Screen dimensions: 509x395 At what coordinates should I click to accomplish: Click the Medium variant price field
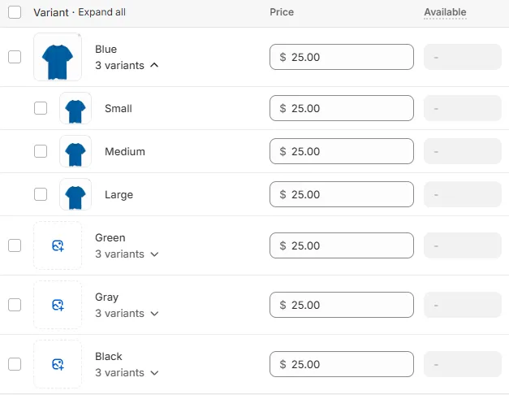pos(342,151)
